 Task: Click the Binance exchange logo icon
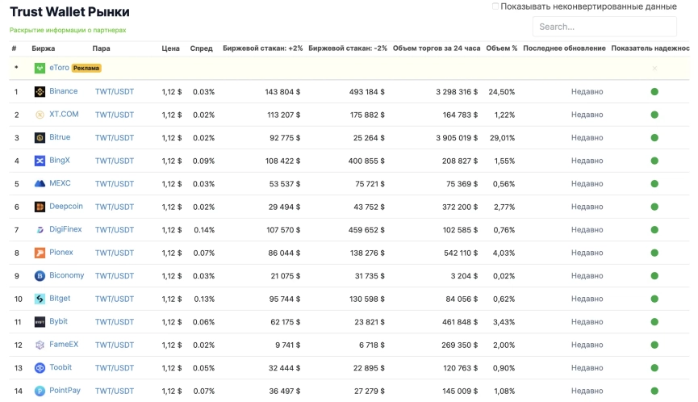(40, 92)
